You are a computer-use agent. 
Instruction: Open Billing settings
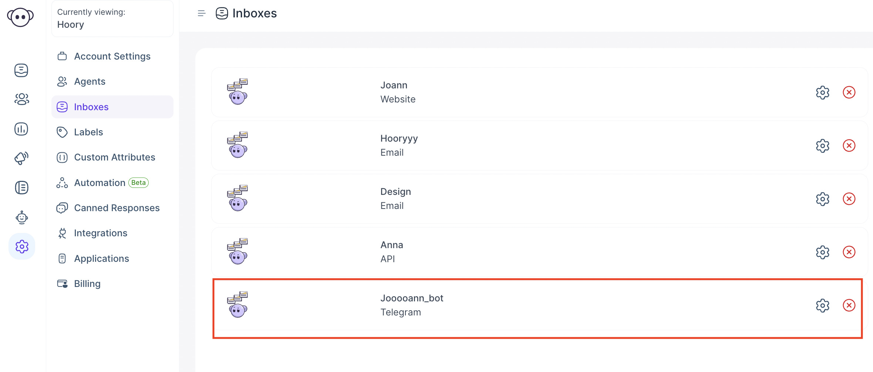tap(112, 284)
